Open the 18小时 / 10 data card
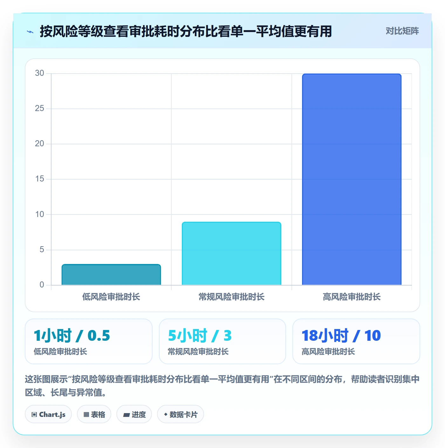The image size is (445, 448). pyautogui.click(x=356, y=341)
